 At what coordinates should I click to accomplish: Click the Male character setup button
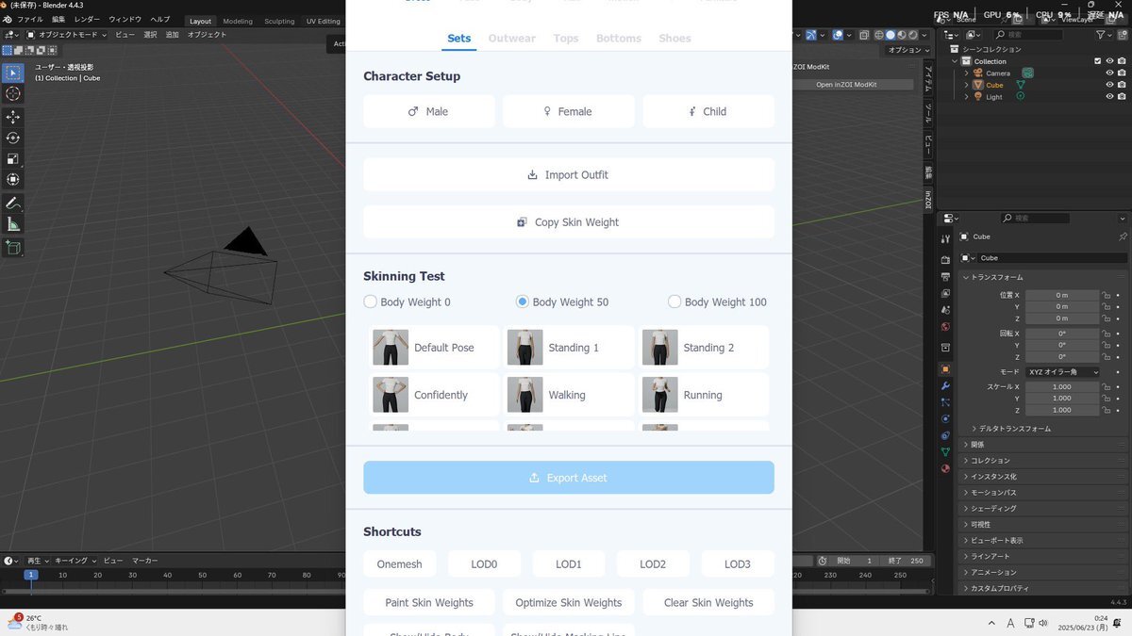click(429, 111)
